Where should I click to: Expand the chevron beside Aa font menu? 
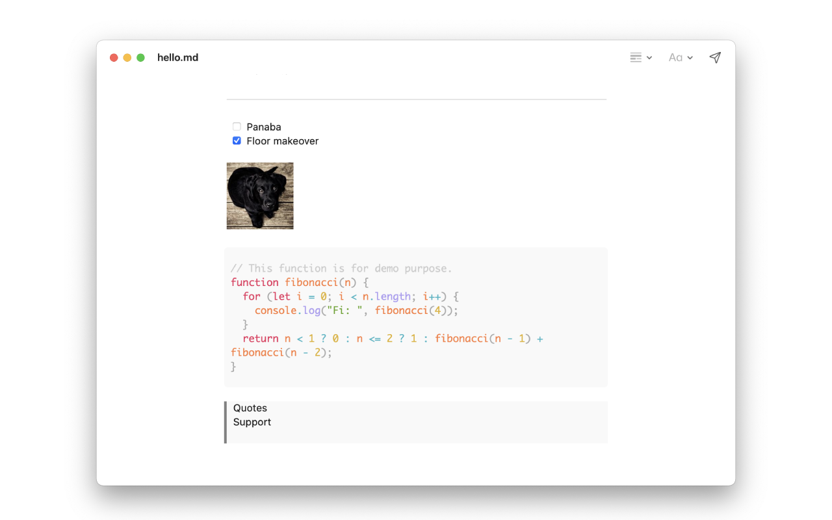(690, 58)
